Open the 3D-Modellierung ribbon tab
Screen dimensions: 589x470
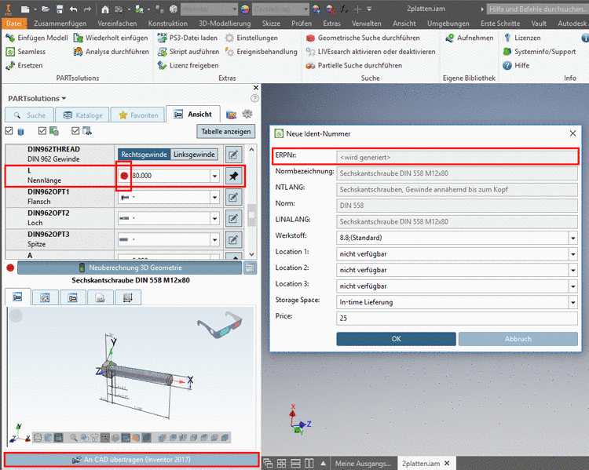pyautogui.click(x=225, y=24)
